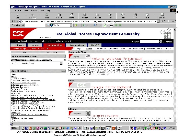Open System Dynamics Society link
184x138 pixels.
23,91
